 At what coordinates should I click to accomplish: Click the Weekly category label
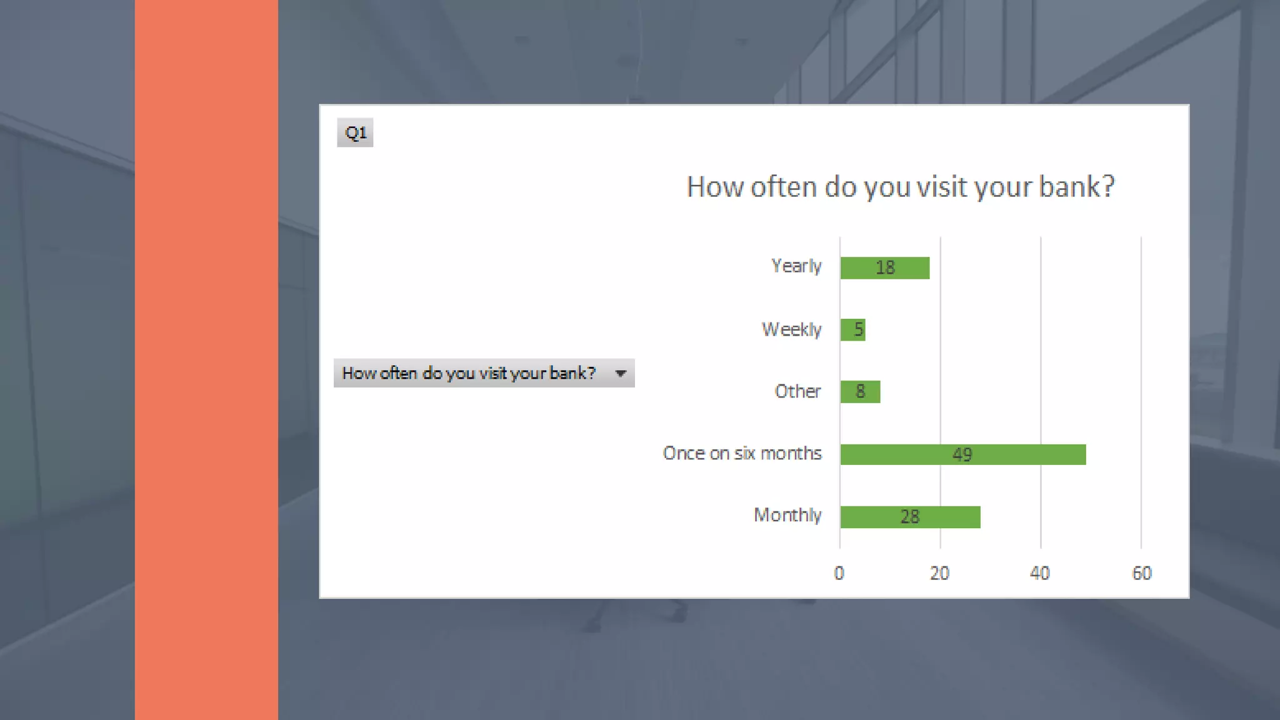(791, 329)
